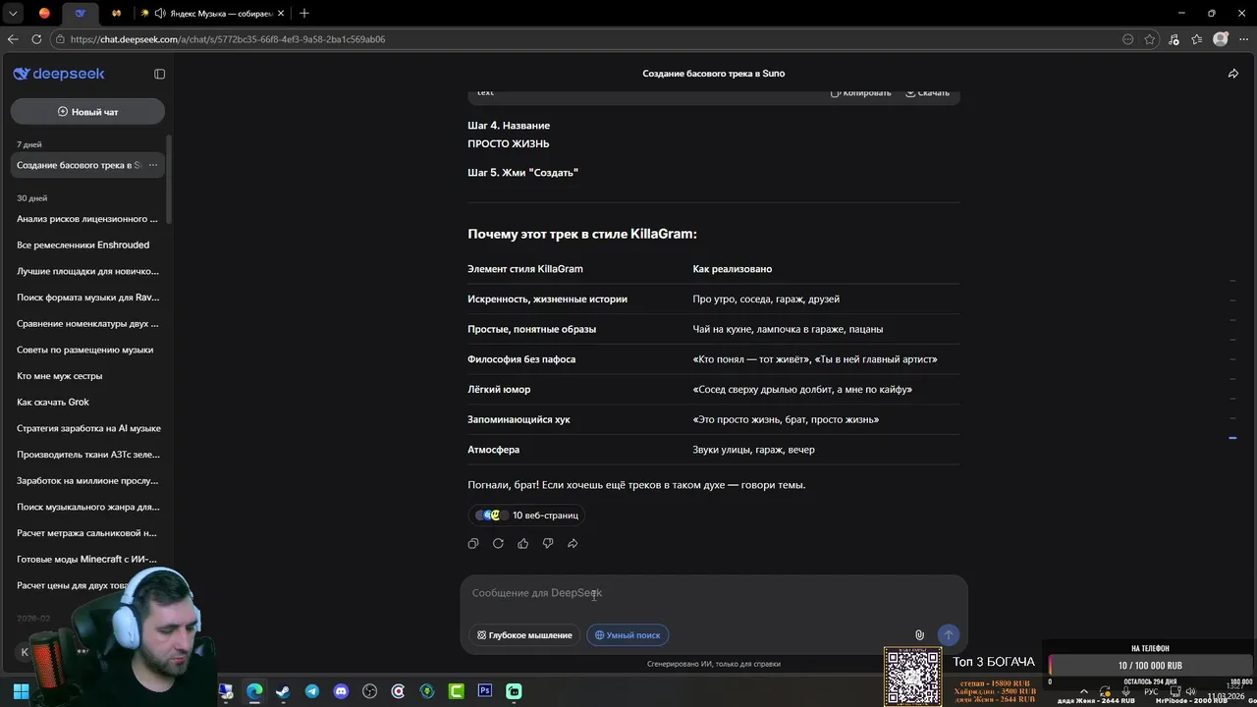Send the message with blue arrow button

click(948, 635)
